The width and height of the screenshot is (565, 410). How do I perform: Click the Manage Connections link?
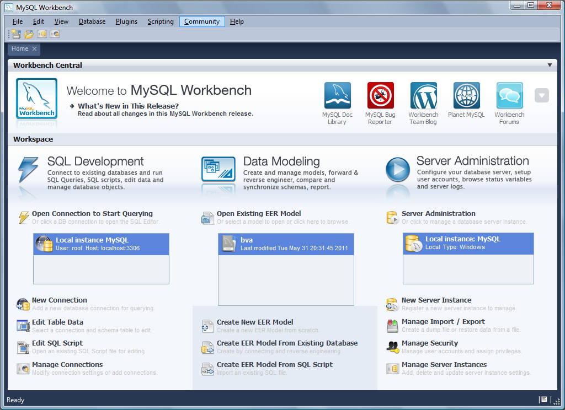coord(67,365)
